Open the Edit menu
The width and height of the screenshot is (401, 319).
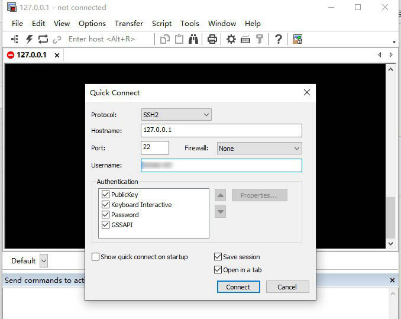pos(38,24)
